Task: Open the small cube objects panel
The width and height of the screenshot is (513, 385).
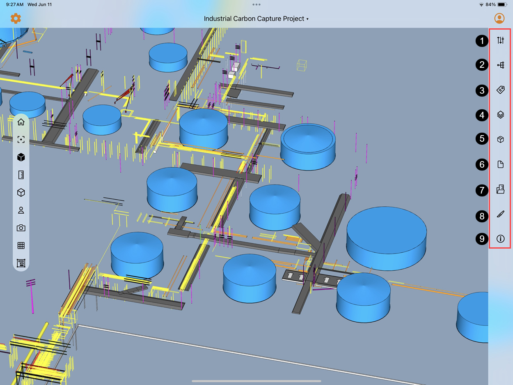Action: click(x=500, y=139)
